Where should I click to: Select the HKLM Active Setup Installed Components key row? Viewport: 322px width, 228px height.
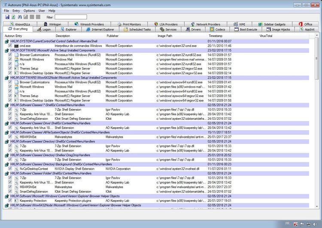157,51
